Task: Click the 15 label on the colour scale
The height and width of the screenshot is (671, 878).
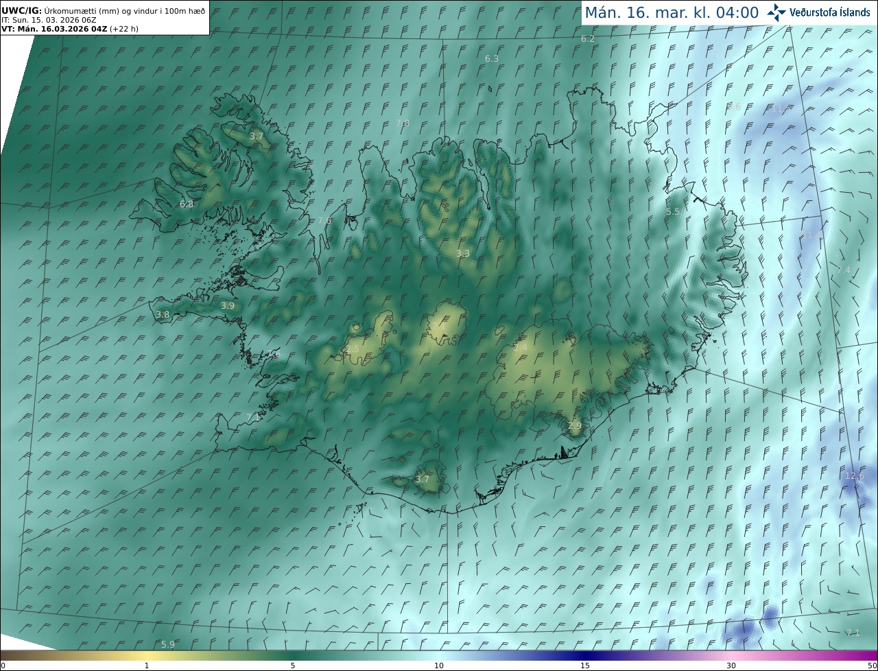Action: [x=585, y=666]
